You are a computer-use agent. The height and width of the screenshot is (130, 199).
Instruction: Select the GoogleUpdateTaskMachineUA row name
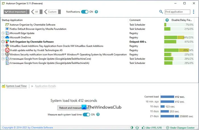click(x=49, y=63)
